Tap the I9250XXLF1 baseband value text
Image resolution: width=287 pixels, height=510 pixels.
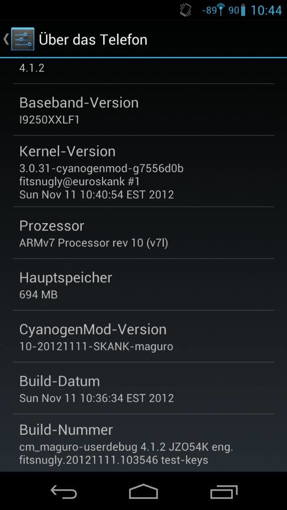49,120
